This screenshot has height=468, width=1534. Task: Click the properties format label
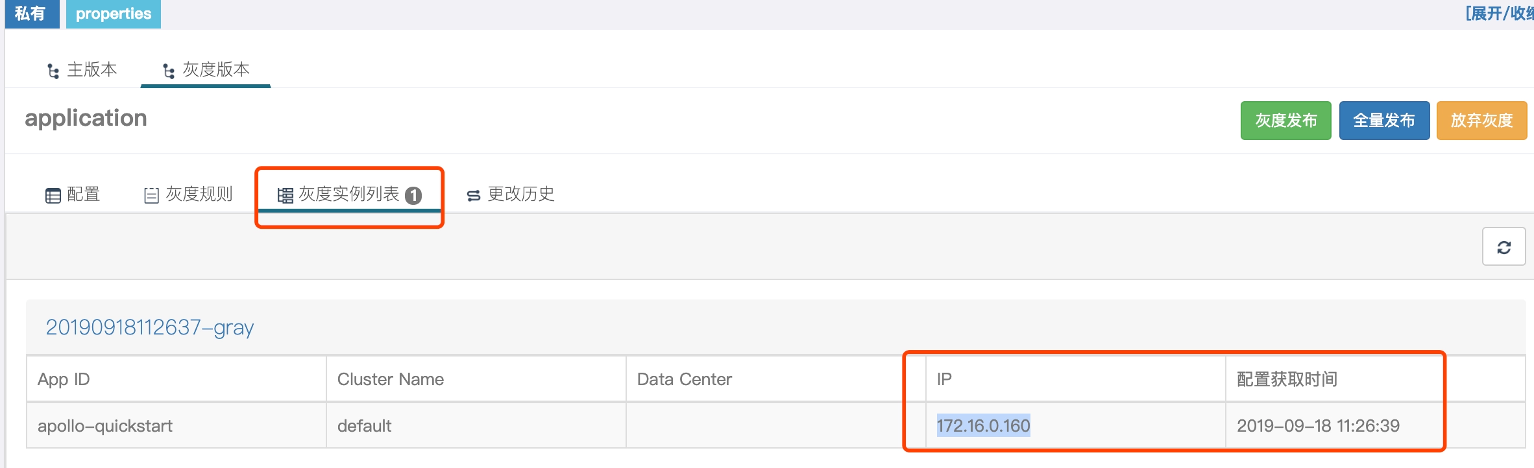coord(114,14)
